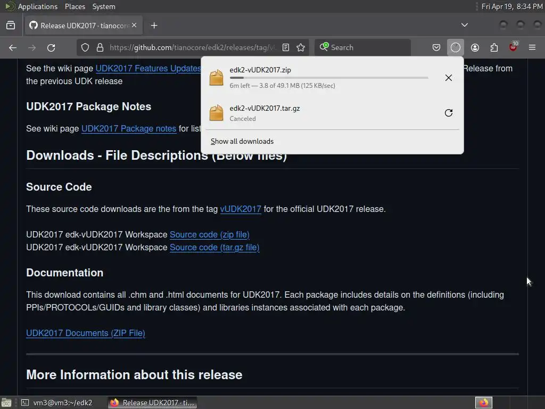Click the Source Code heading
This screenshot has height=409, width=545.
coord(59,187)
